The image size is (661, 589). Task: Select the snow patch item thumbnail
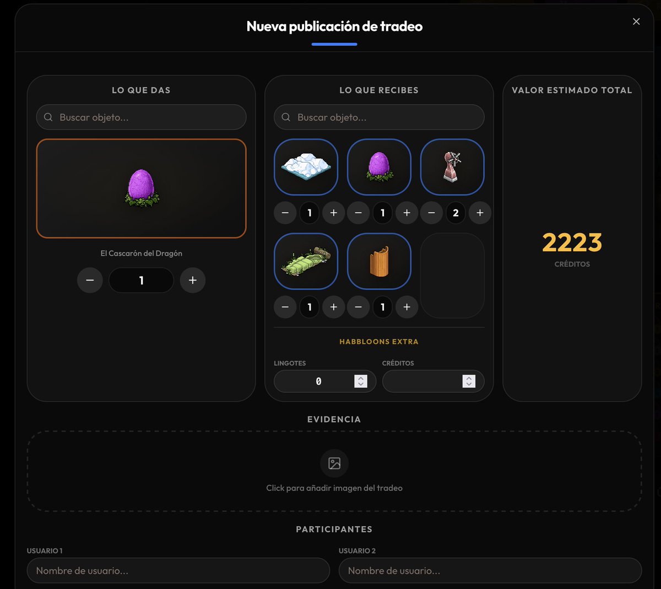tap(306, 167)
